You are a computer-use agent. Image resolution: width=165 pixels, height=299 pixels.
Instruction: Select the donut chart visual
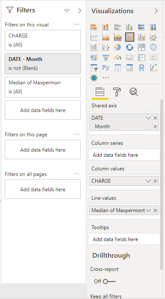pyautogui.click(x=130, y=47)
